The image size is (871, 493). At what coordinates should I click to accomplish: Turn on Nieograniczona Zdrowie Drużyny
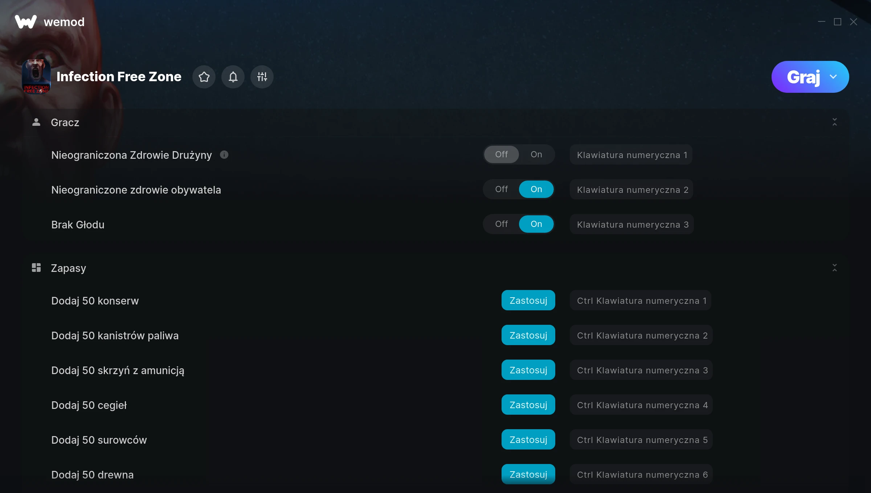pyautogui.click(x=536, y=154)
